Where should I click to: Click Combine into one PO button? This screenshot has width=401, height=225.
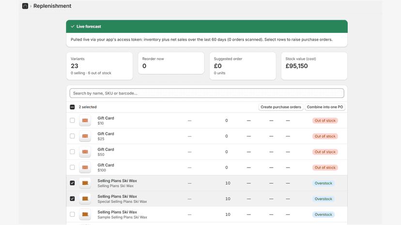[325, 107]
